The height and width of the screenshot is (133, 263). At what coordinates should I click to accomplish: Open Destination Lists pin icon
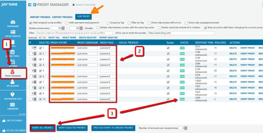click(x=12, y=95)
